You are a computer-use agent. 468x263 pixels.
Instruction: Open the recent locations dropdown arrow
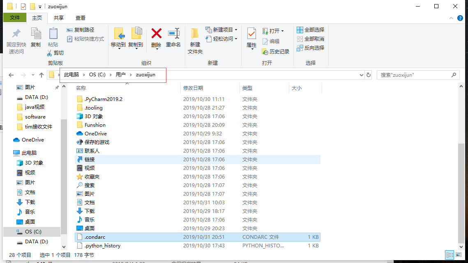click(33, 75)
